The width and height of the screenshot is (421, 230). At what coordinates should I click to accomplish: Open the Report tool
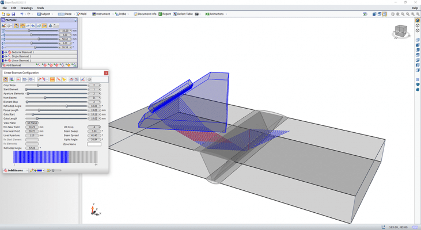coord(165,14)
